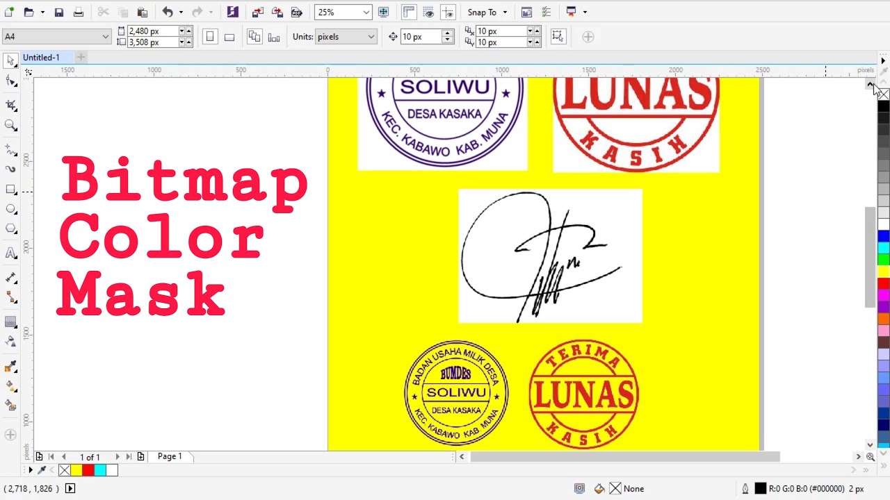The height and width of the screenshot is (500, 890).
Task: Choose the blue swatch in color palette
Action: tap(883, 236)
